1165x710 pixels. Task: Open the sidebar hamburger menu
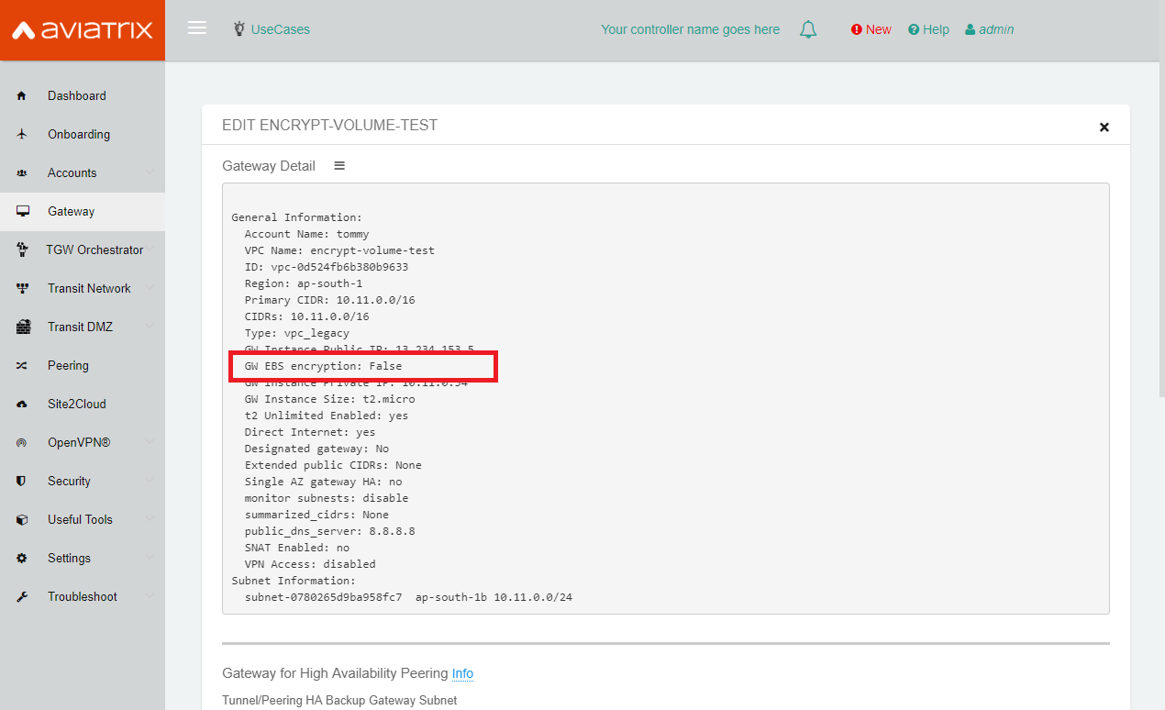196,27
